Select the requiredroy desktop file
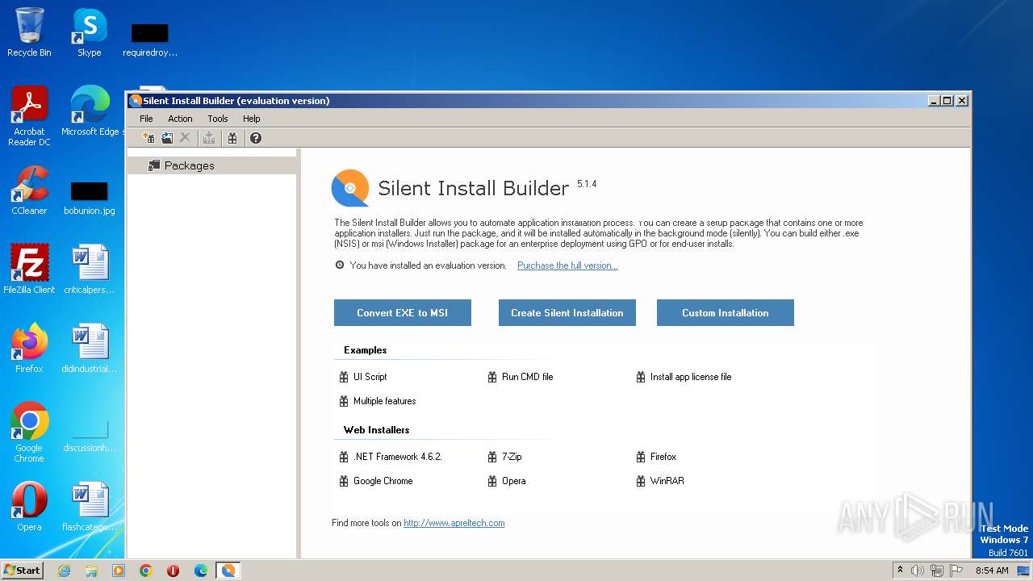This screenshot has height=581, width=1033. 150,40
